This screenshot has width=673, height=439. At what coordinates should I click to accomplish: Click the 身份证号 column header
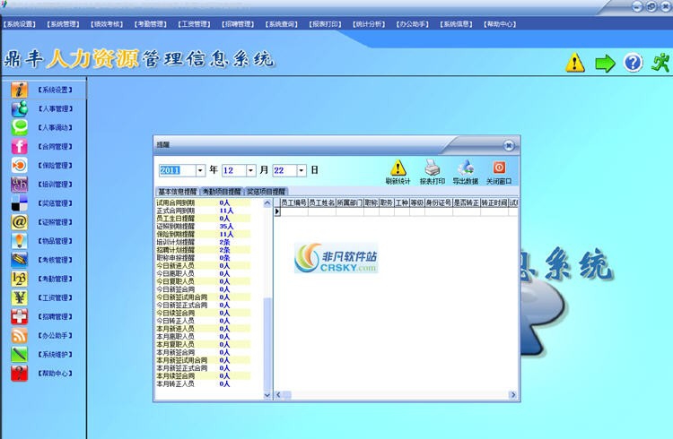tap(439, 202)
